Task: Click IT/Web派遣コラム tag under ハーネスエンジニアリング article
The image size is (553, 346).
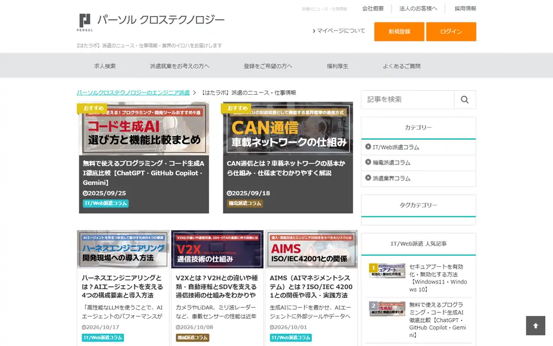Action: click(103, 338)
